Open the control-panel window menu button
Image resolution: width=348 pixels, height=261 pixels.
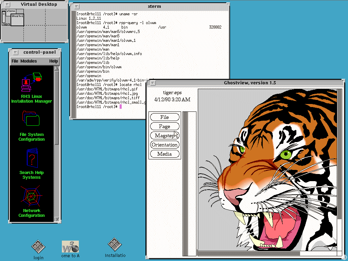(15, 52)
